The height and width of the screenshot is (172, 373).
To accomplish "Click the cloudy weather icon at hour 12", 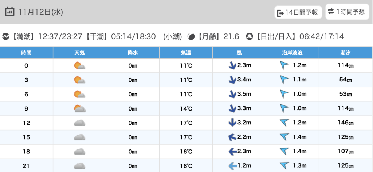I will [79, 123].
